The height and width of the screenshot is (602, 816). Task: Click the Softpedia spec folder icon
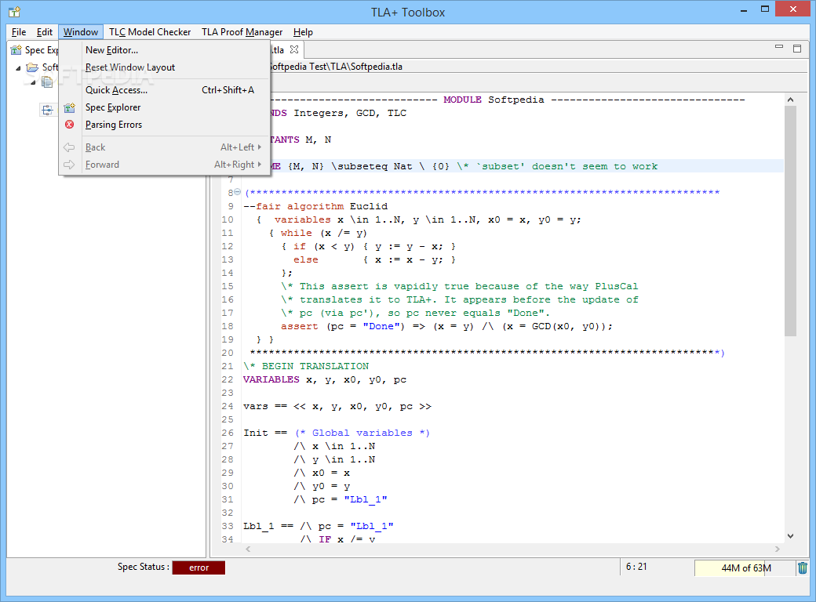[32, 67]
